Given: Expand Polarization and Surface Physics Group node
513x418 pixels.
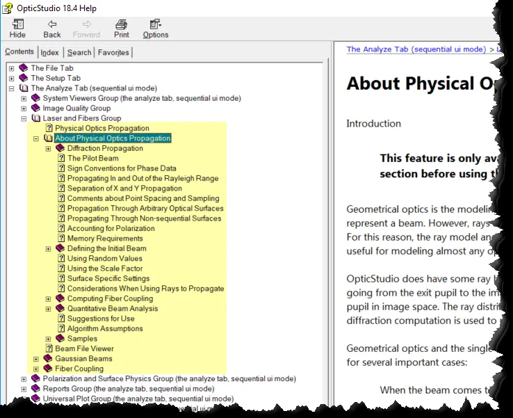Looking at the screenshot, I should coord(24,379).
